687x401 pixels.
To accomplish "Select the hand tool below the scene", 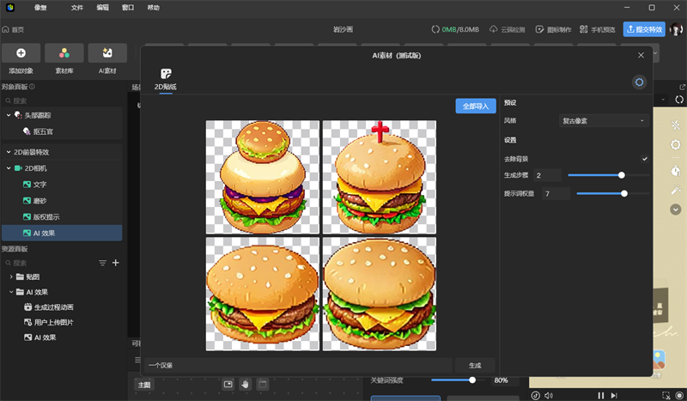I will point(245,384).
